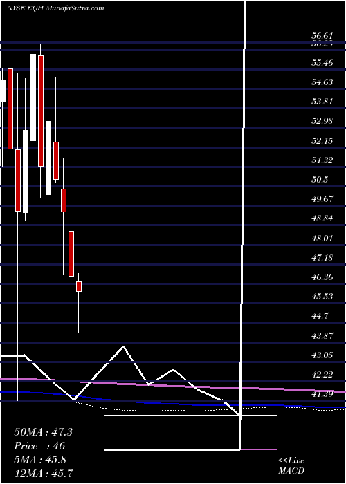This screenshot has height=484, width=346.
Task: Click the 43.87 price axis label
Action: [x=322, y=335]
